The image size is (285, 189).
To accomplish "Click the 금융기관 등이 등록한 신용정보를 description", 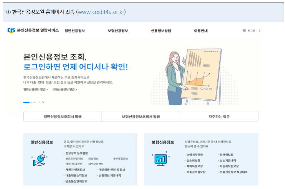I will (x=84, y=142).
